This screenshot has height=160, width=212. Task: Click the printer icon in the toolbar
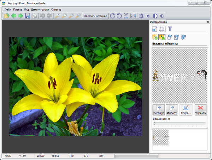(x=34, y=16)
